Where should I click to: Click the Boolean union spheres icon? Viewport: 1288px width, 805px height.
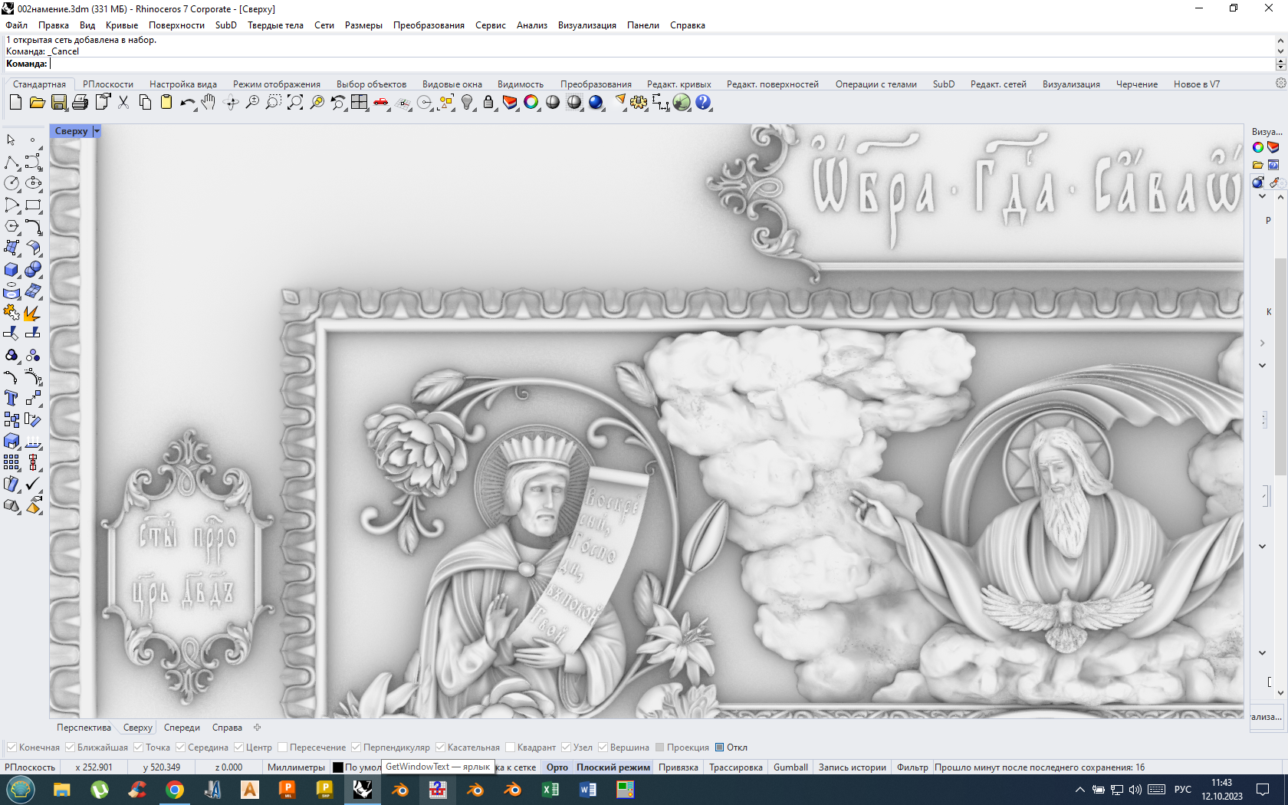[33, 269]
